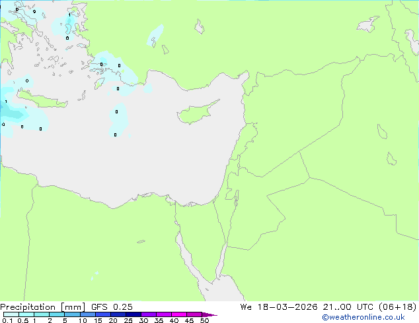Click the "GFS 0.25" model label
The width and height of the screenshot is (419, 323).
click(112, 307)
